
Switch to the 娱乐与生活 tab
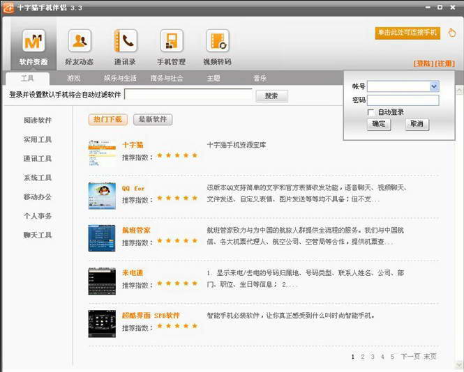click(120, 78)
